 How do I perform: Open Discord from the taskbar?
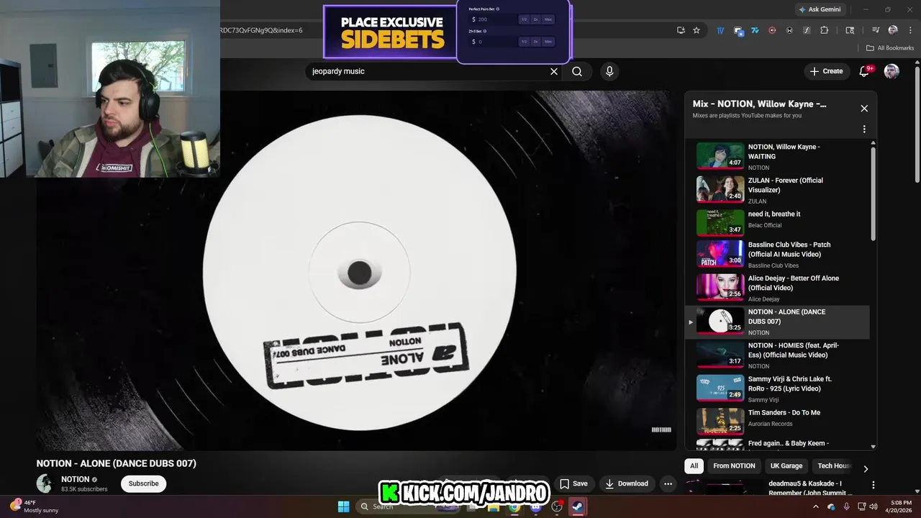coord(535,506)
